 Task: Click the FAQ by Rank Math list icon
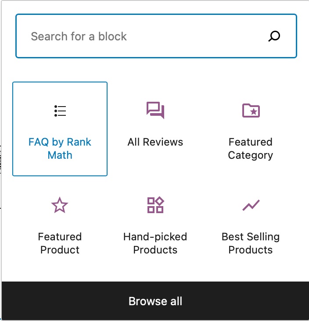tap(60, 111)
